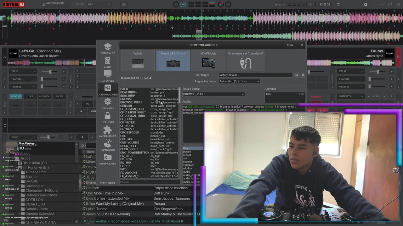Open the Usar Mapeo factory default dropdown

[255, 75]
